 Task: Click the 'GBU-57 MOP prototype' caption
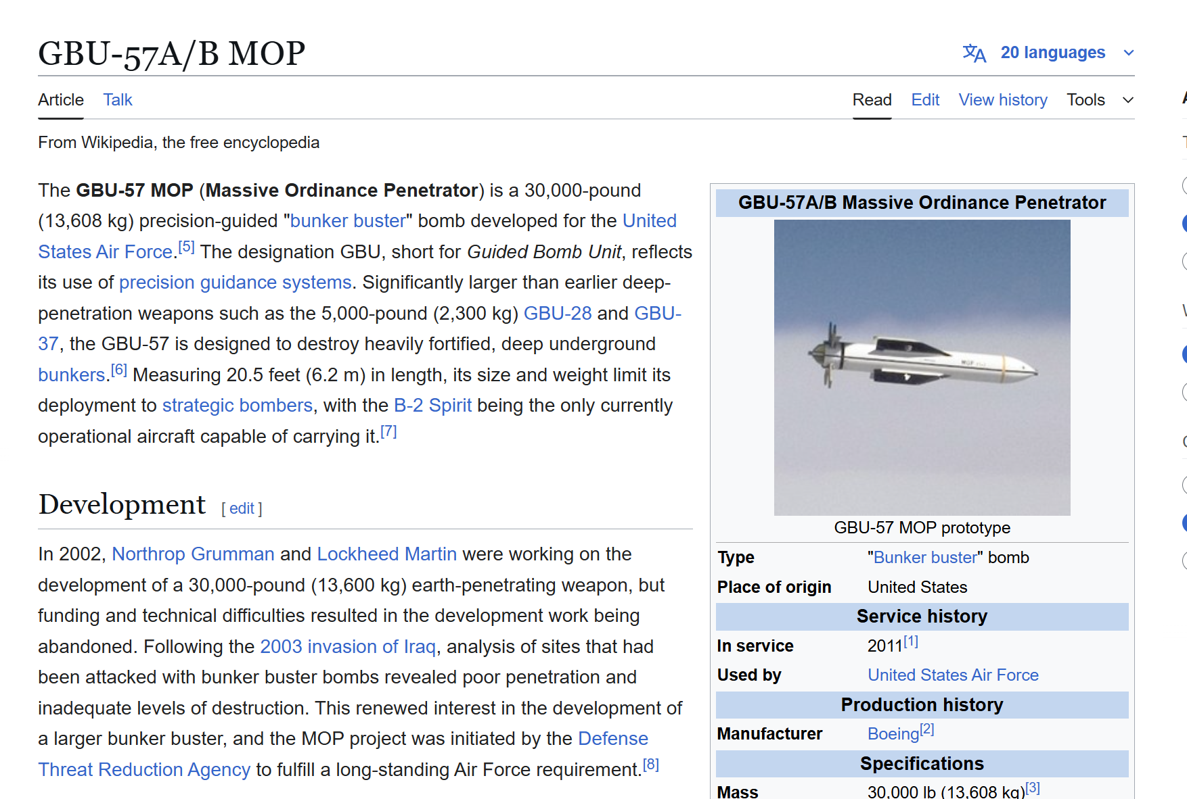point(922,528)
